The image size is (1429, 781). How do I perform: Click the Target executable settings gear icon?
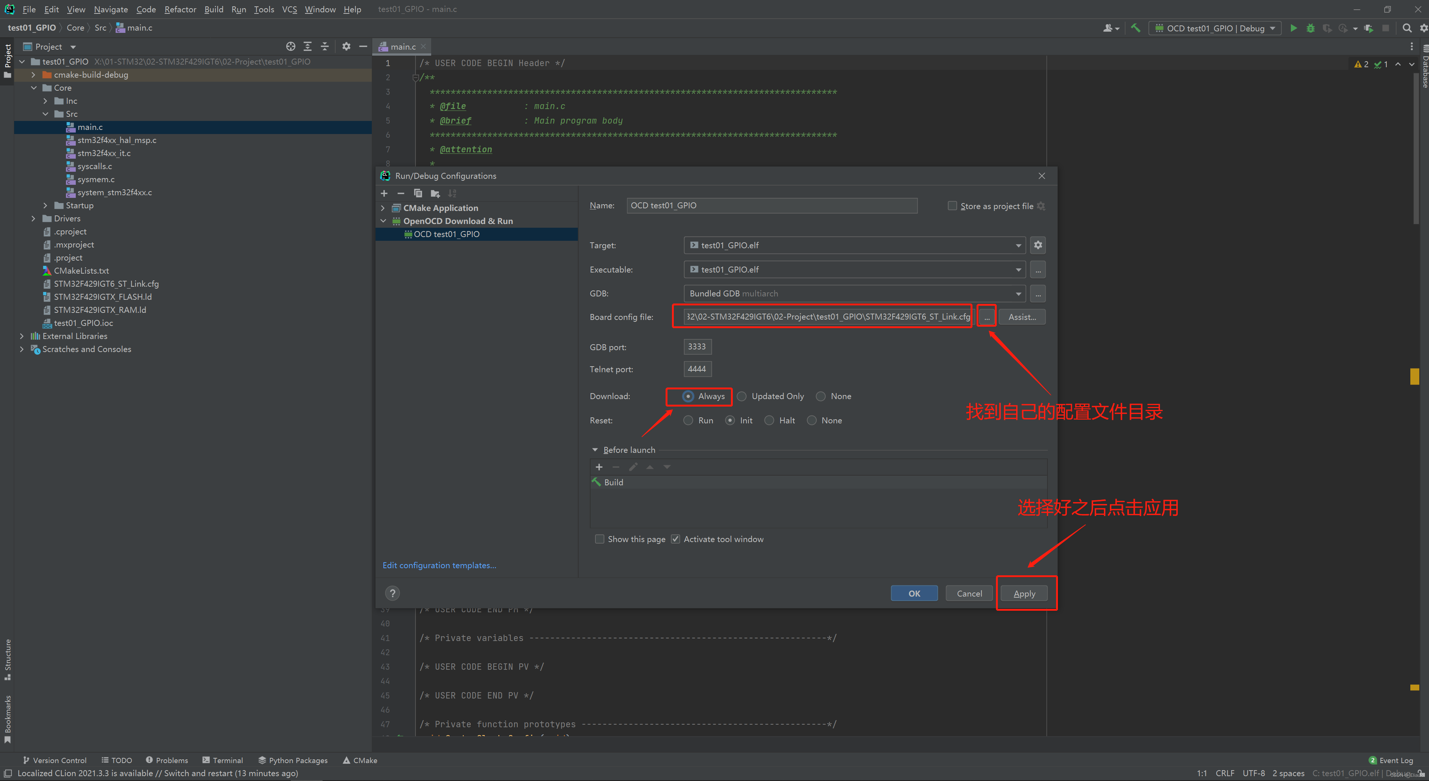coord(1038,244)
